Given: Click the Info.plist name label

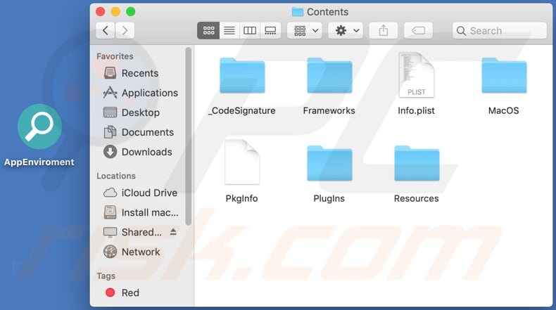Looking at the screenshot, I should pos(416,111).
